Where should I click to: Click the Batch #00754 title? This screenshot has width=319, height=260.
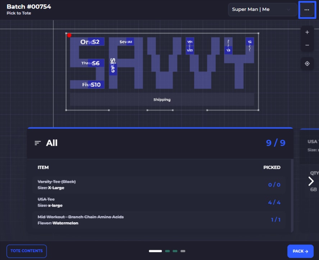pyautogui.click(x=29, y=6)
